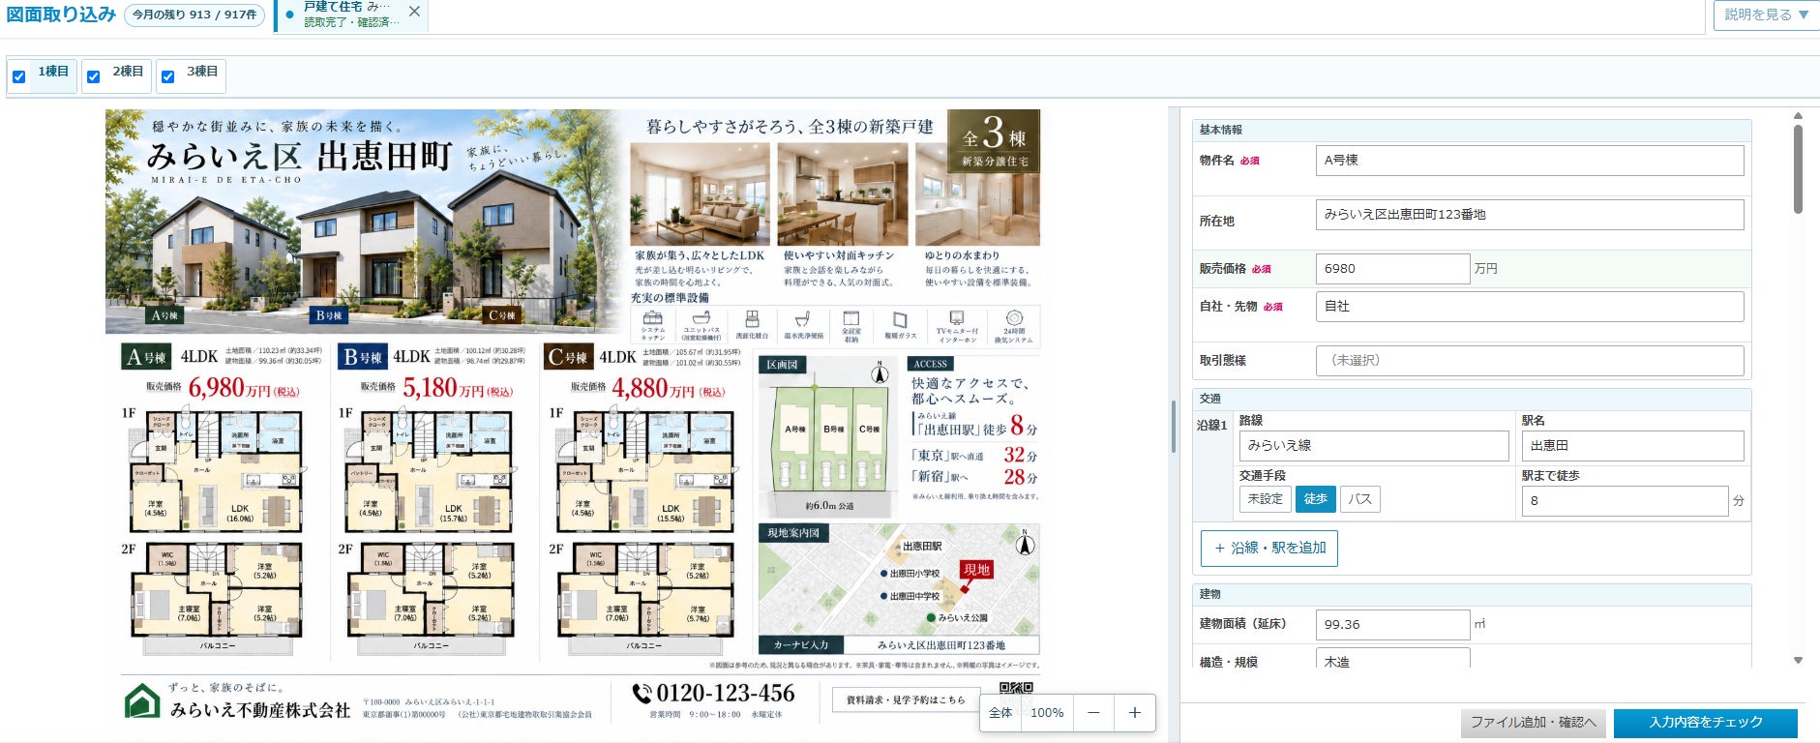The height and width of the screenshot is (743, 1820).
Task: Open the 取引態様 dropdown
Action: click(x=1530, y=360)
